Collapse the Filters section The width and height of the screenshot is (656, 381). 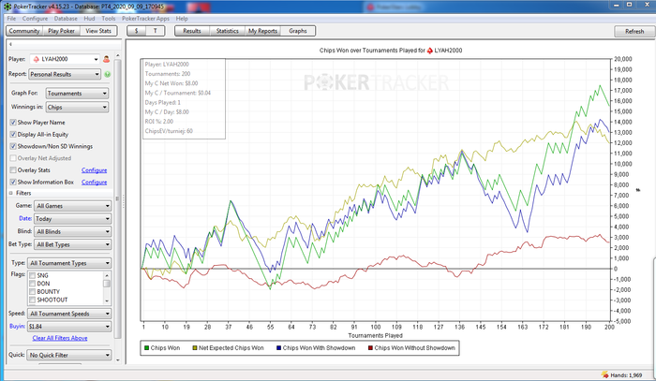point(11,193)
